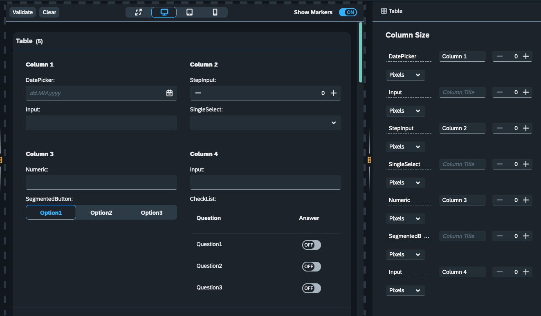Click the Table panel grid icon
541x316 pixels.
pyautogui.click(x=384, y=11)
